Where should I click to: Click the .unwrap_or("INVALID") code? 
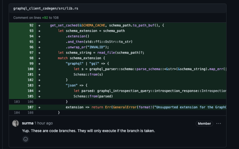click(88, 47)
